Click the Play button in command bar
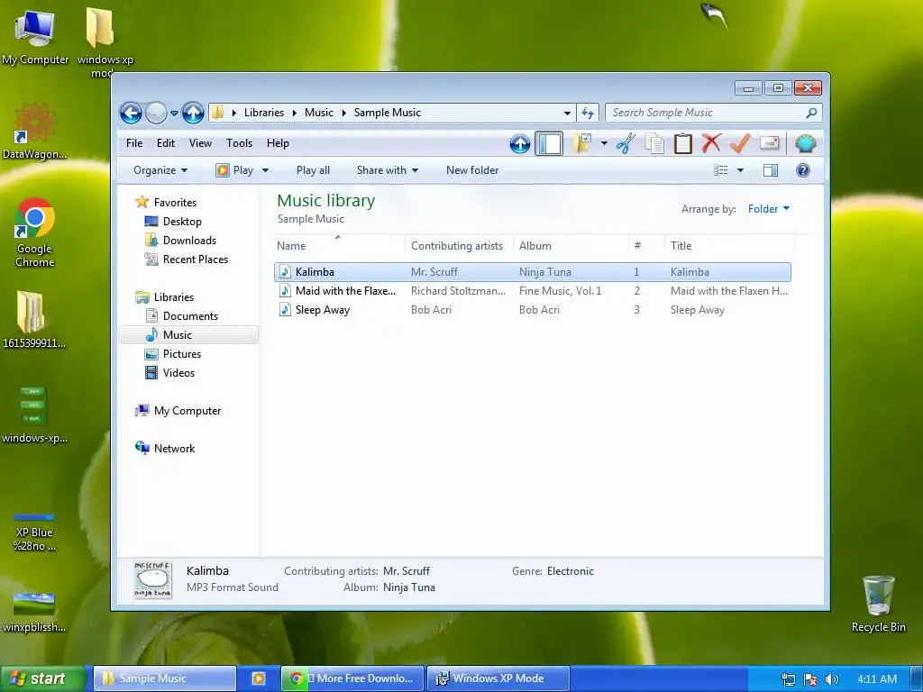 coord(235,170)
